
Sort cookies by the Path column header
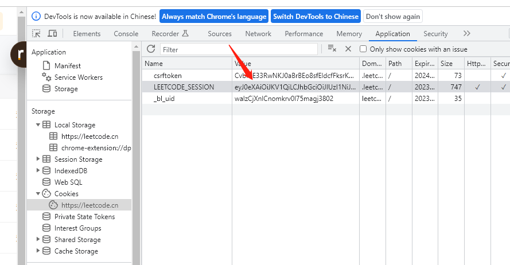pyautogui.click(x=399, y=64)
